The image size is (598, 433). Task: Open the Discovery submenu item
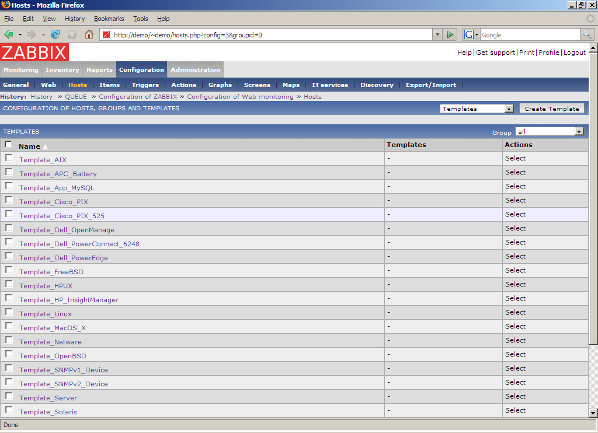pyautogui.click(x=377, y=85)
